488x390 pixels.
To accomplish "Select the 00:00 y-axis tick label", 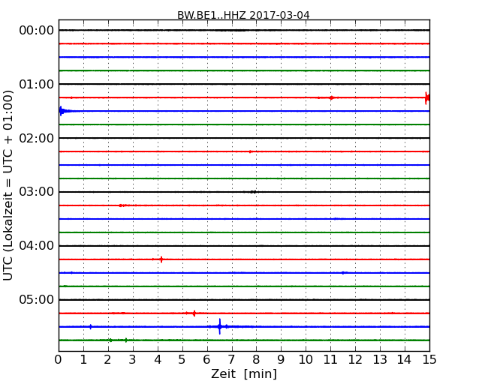I will tap(37, 31).
